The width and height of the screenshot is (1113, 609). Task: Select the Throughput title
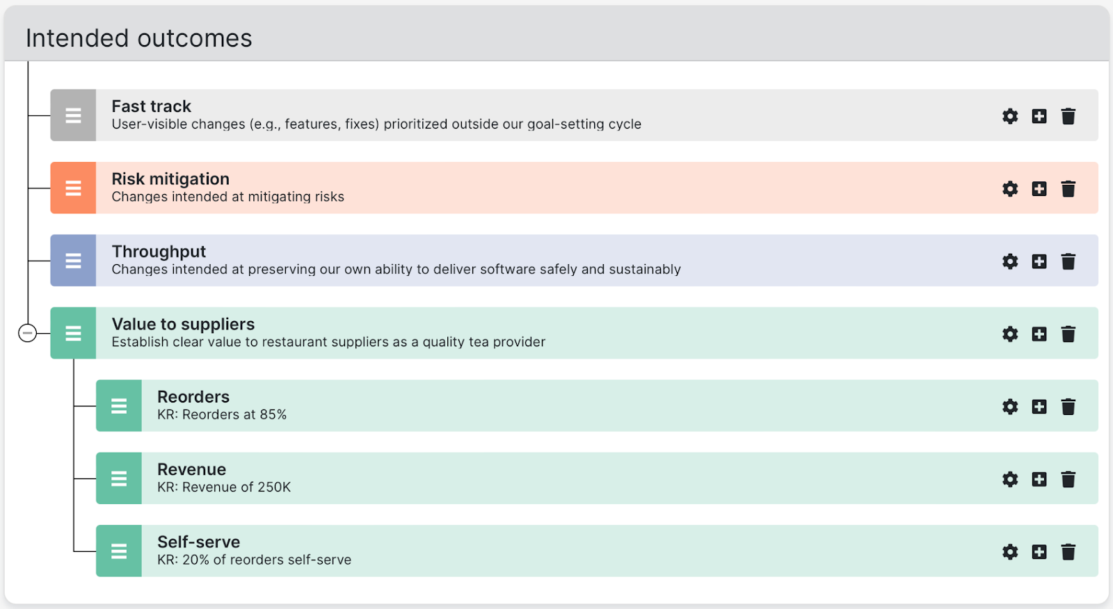point(159,252)
